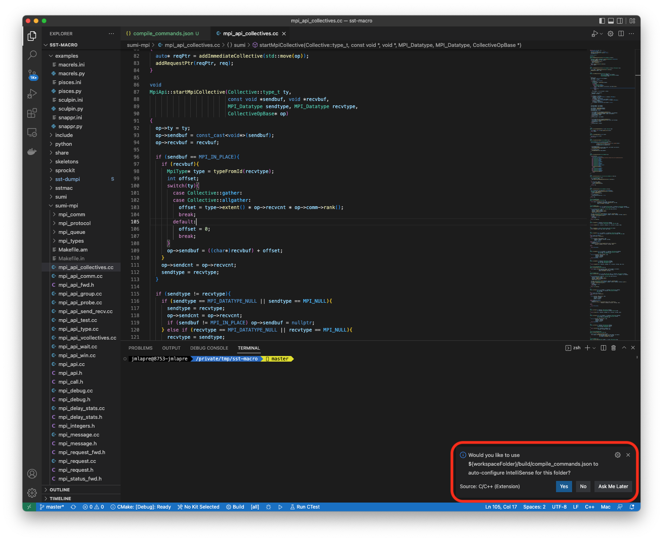This screenshot has width=663, height=541.
Task: Open Remote Explorer view
Action: [32, 133]
